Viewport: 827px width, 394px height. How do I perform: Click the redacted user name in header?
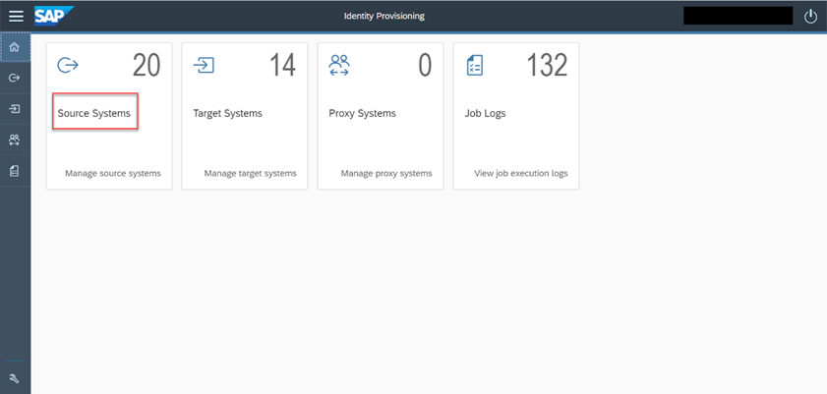click(x=738, y=16)
